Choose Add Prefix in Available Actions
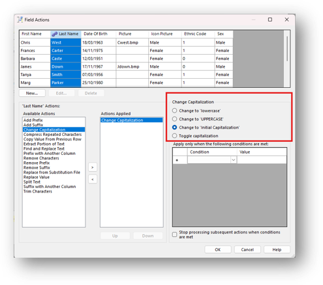 tap(33, 120)
